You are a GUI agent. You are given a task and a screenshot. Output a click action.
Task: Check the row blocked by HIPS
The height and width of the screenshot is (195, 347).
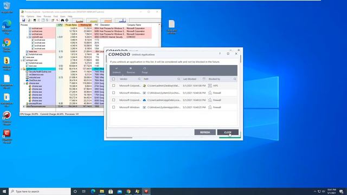[x=113, y=86]
